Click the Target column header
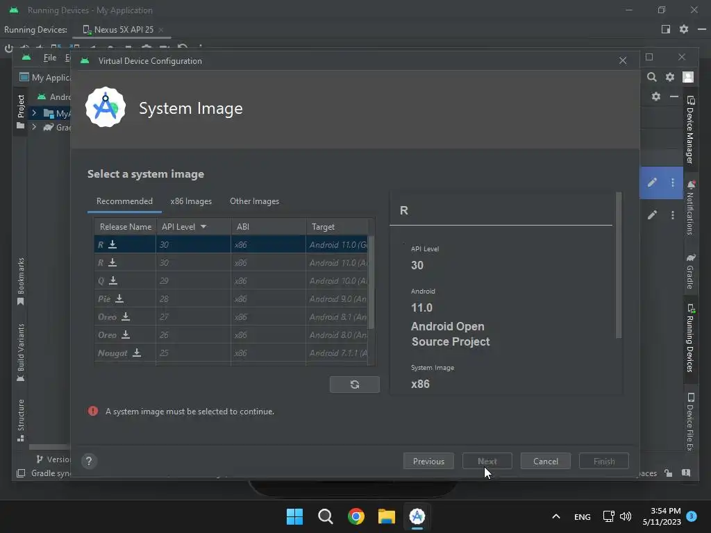The width and height of the screenshot is (711, 533). pos(337,227)
